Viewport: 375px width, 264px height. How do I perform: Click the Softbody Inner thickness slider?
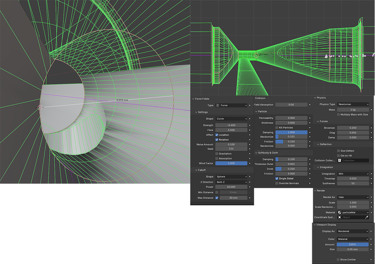[291, 169]
